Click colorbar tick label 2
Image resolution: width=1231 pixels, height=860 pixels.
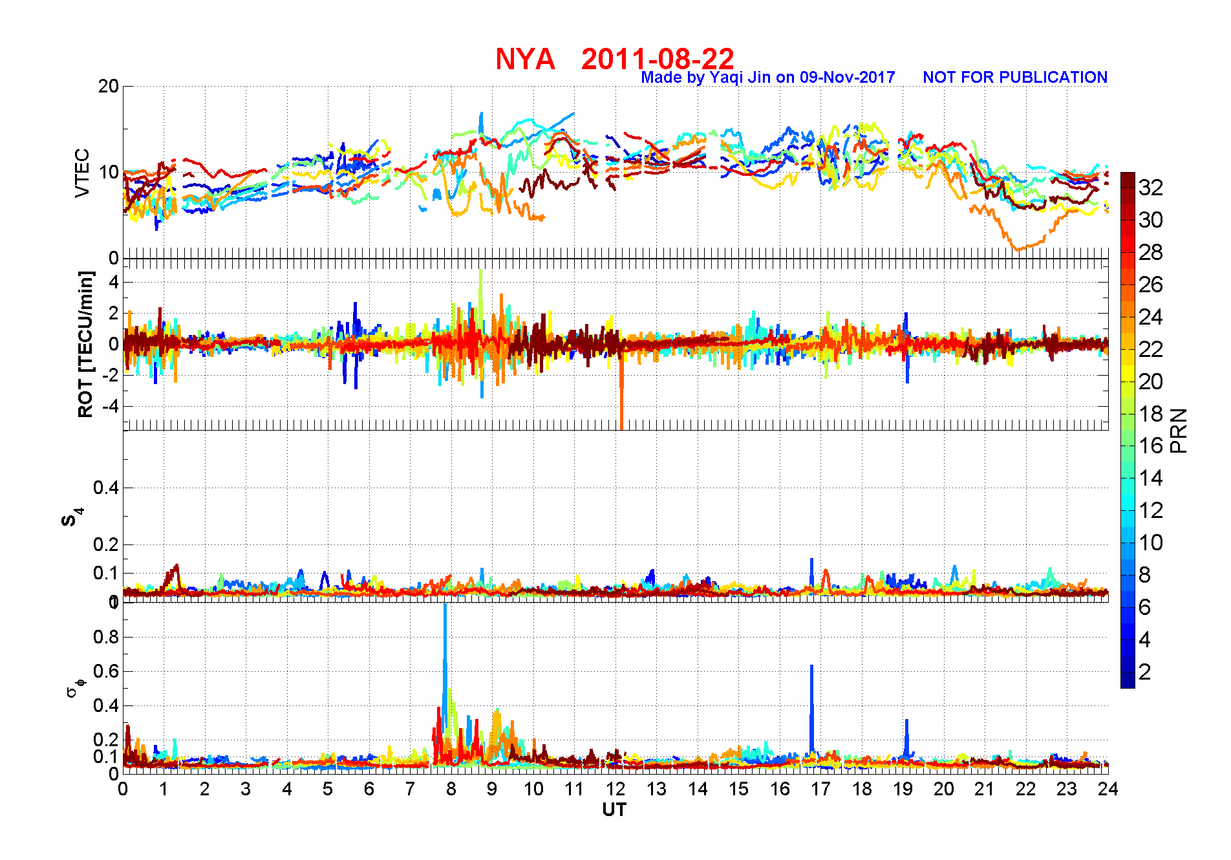point(1144,672)
